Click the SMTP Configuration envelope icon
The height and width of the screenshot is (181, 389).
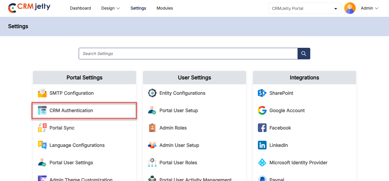42,93
